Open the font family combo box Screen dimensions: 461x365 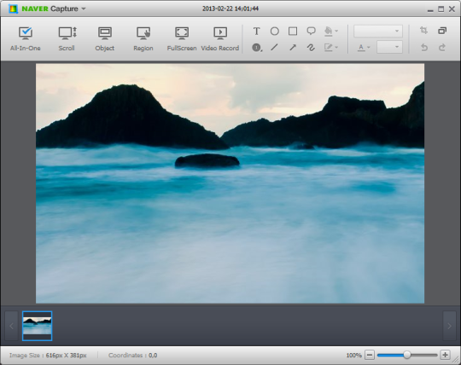pos(378,31)
